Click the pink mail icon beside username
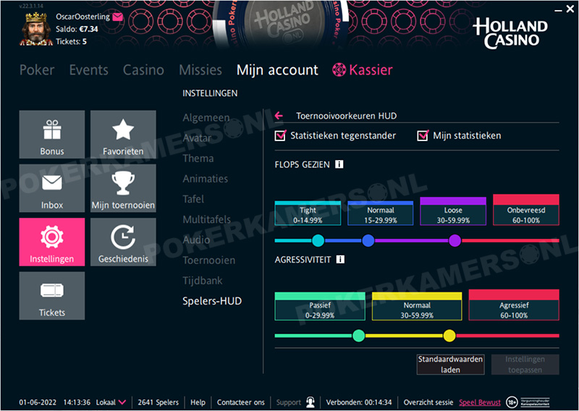Viewport: 579px width, 411px height. point(118,17)
